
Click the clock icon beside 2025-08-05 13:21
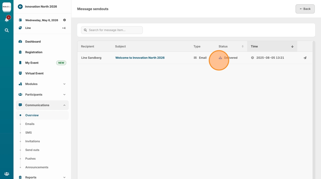[x=253, y=58]
